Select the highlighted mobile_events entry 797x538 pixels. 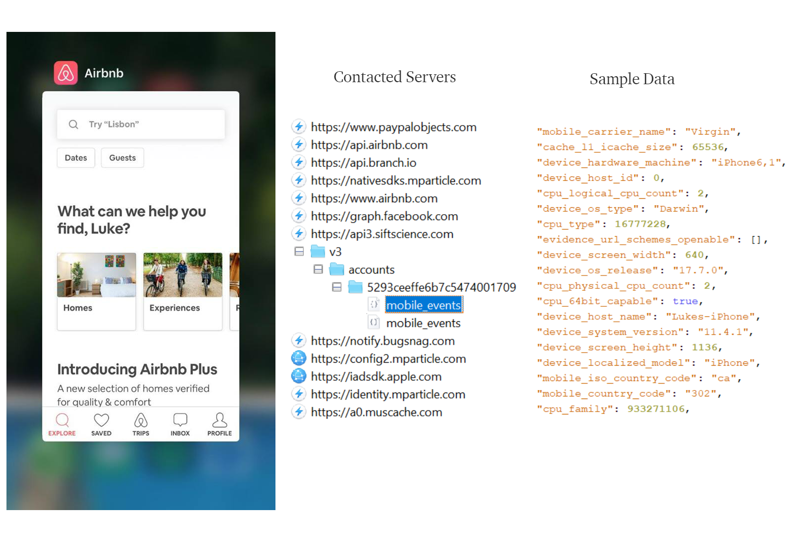pyautogui.click(x=423, y=305)
